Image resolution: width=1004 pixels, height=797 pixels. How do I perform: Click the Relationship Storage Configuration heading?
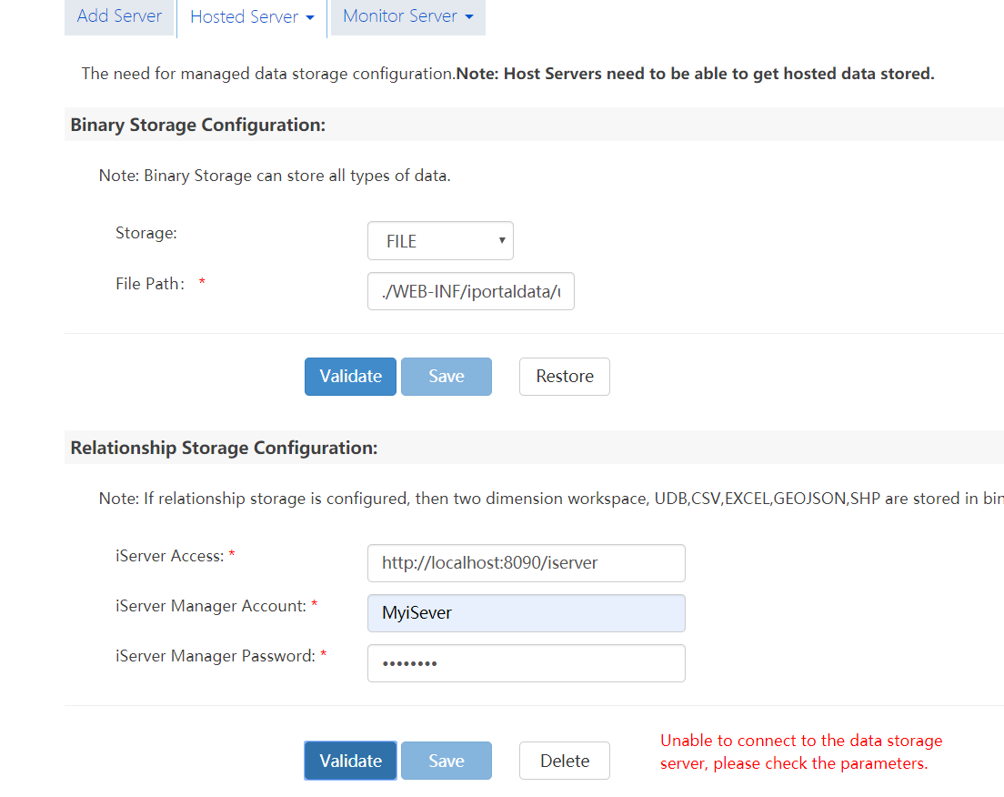tap(223, 448)
